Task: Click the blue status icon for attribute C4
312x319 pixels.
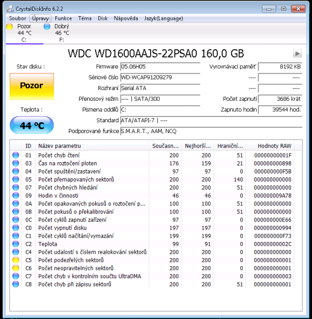Action: [16, 252]
